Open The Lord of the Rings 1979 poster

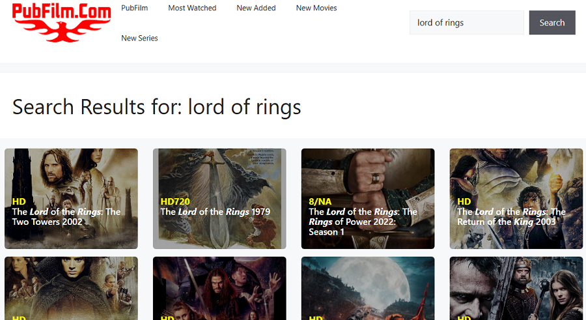(x=219, y=198)
